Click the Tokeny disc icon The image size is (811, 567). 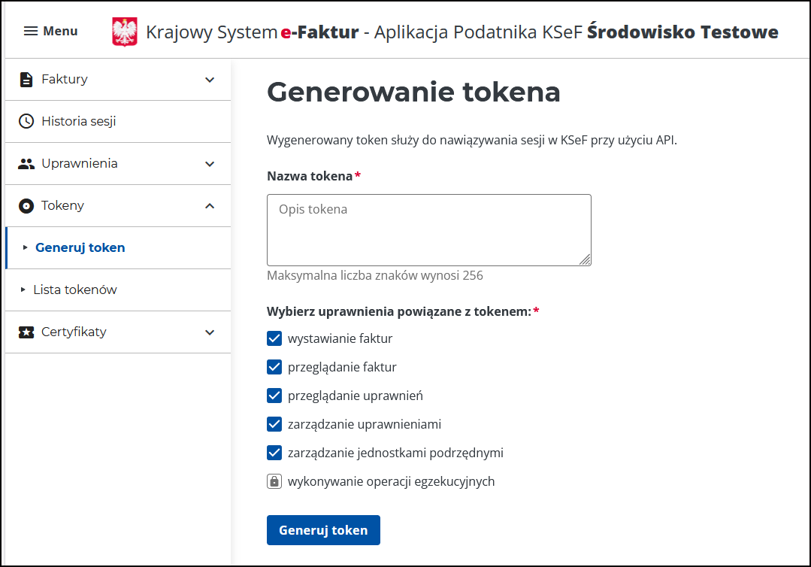coord(26,205)
